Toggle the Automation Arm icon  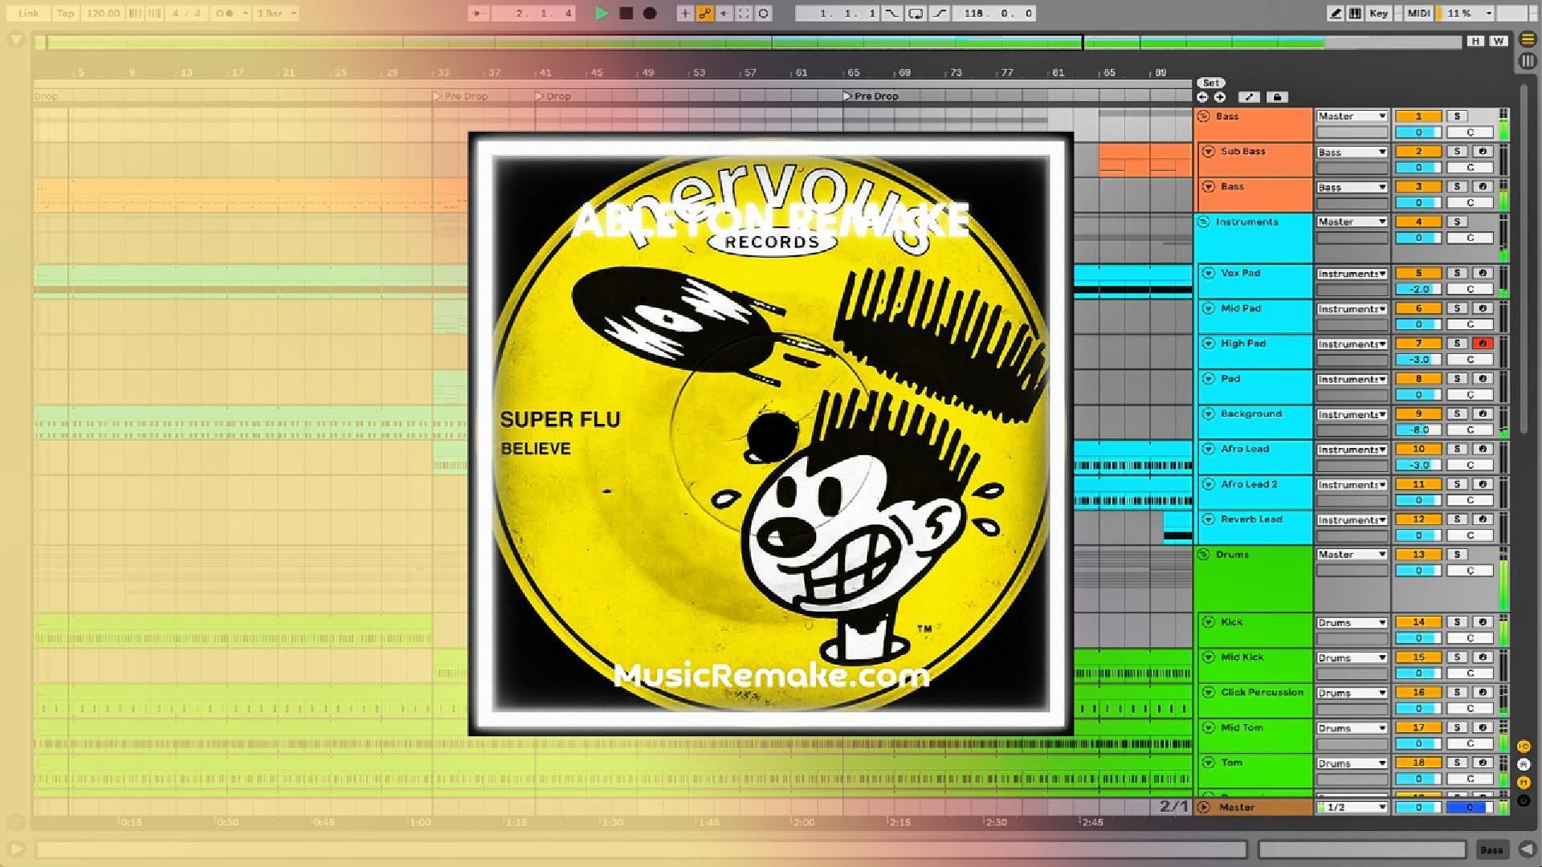click(705, 13)
